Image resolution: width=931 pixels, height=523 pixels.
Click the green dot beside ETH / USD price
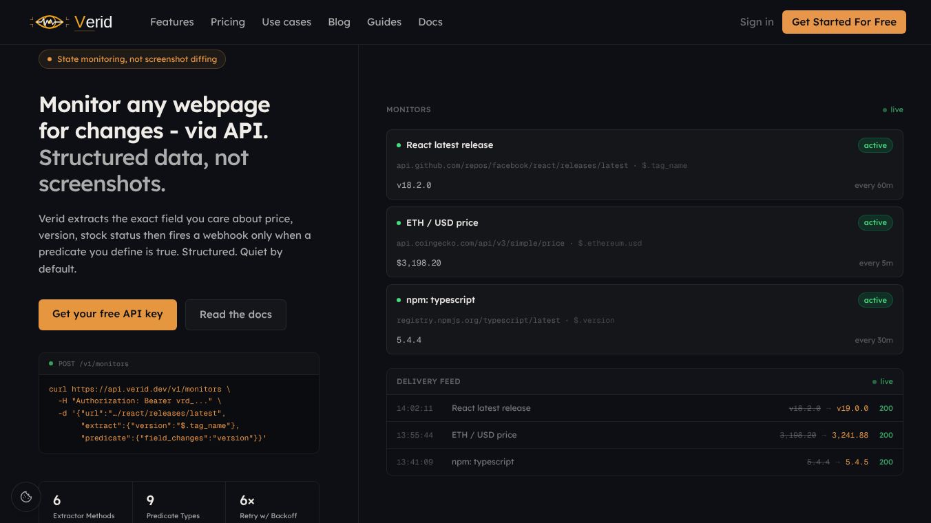(399, 223)
